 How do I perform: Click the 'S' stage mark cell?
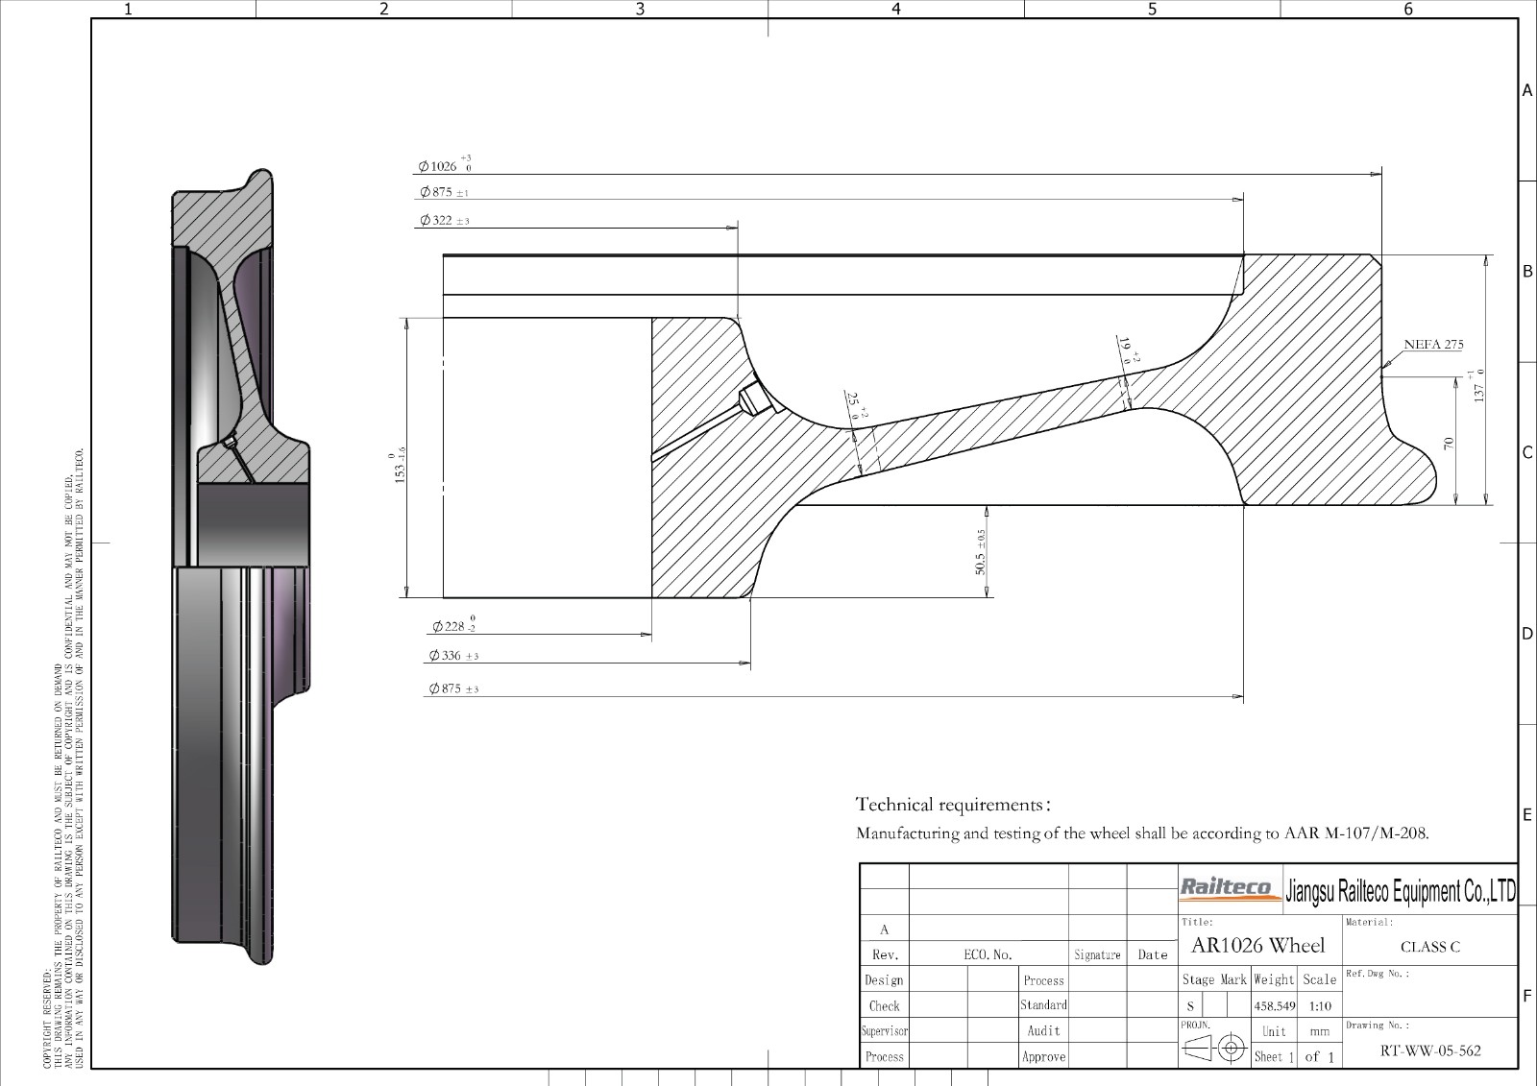pyautogui.click(x=1190, y=1006)
